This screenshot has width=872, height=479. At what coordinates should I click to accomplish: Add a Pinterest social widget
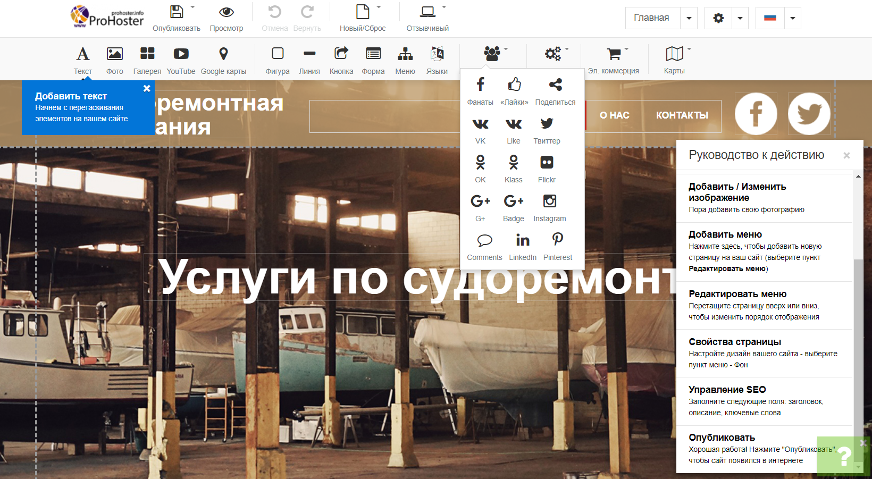(557, 240)
